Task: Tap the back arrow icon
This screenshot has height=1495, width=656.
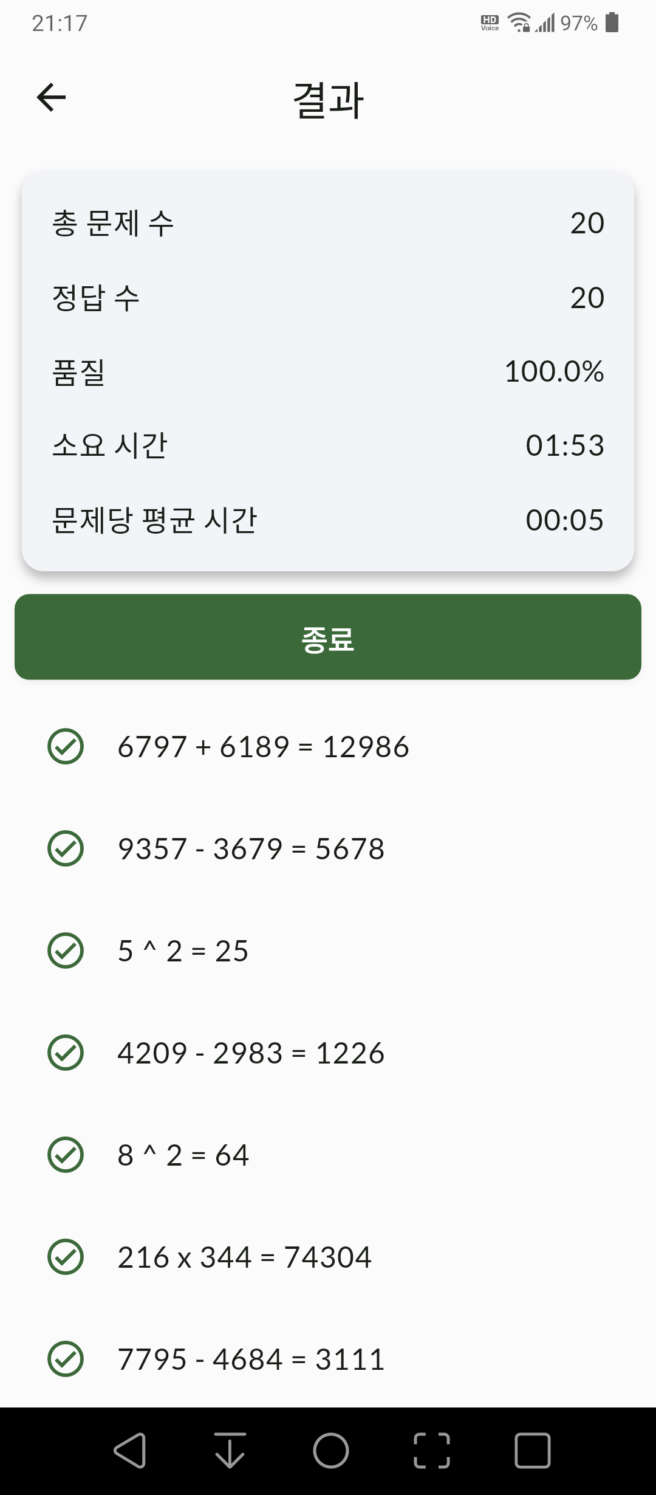Action: coord(51,98)
